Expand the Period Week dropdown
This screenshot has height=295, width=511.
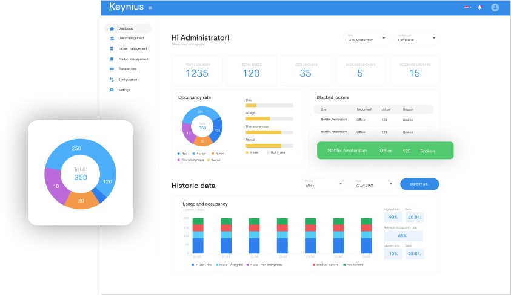pos(323,184)
